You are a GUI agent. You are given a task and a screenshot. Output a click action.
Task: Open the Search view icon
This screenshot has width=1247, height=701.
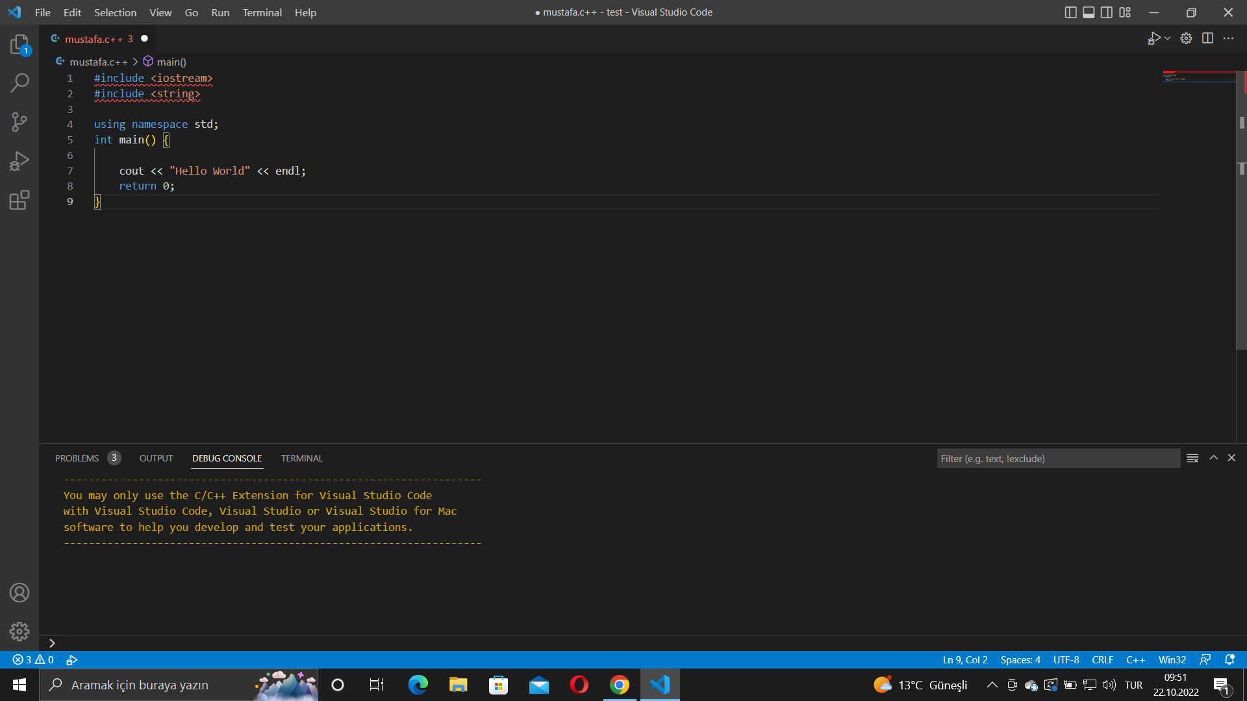(x=19, y=83)
